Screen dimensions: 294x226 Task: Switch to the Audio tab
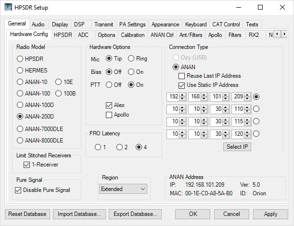(38, 24)
